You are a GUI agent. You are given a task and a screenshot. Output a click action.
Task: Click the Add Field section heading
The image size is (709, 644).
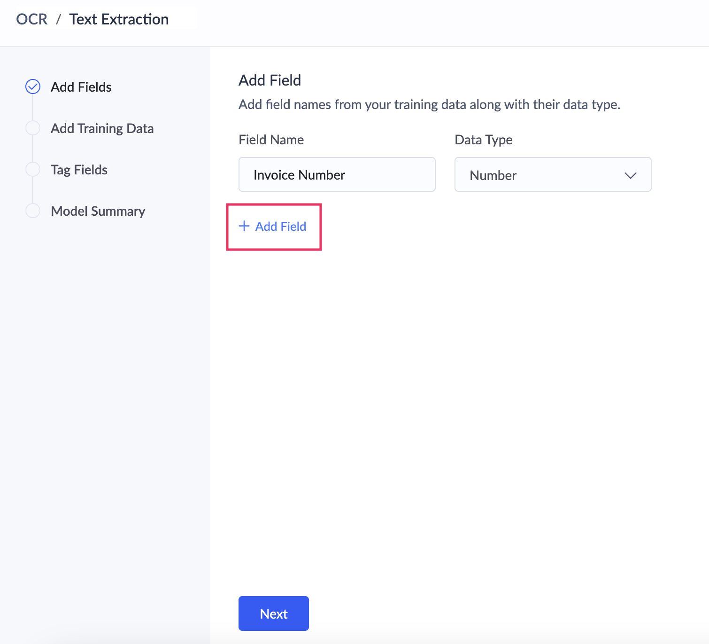click(270, 80)
